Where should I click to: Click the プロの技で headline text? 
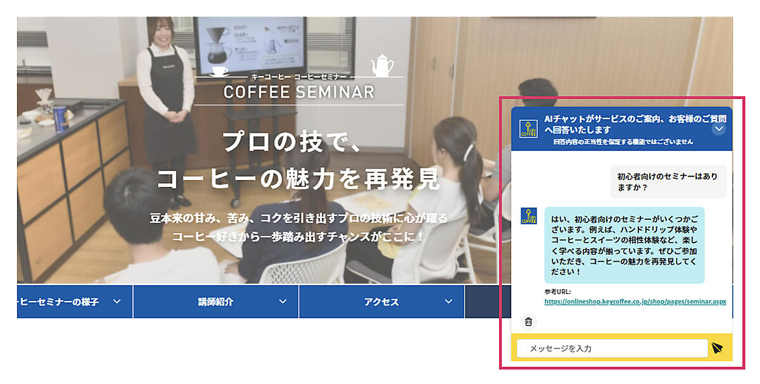(x=292, y=141)
